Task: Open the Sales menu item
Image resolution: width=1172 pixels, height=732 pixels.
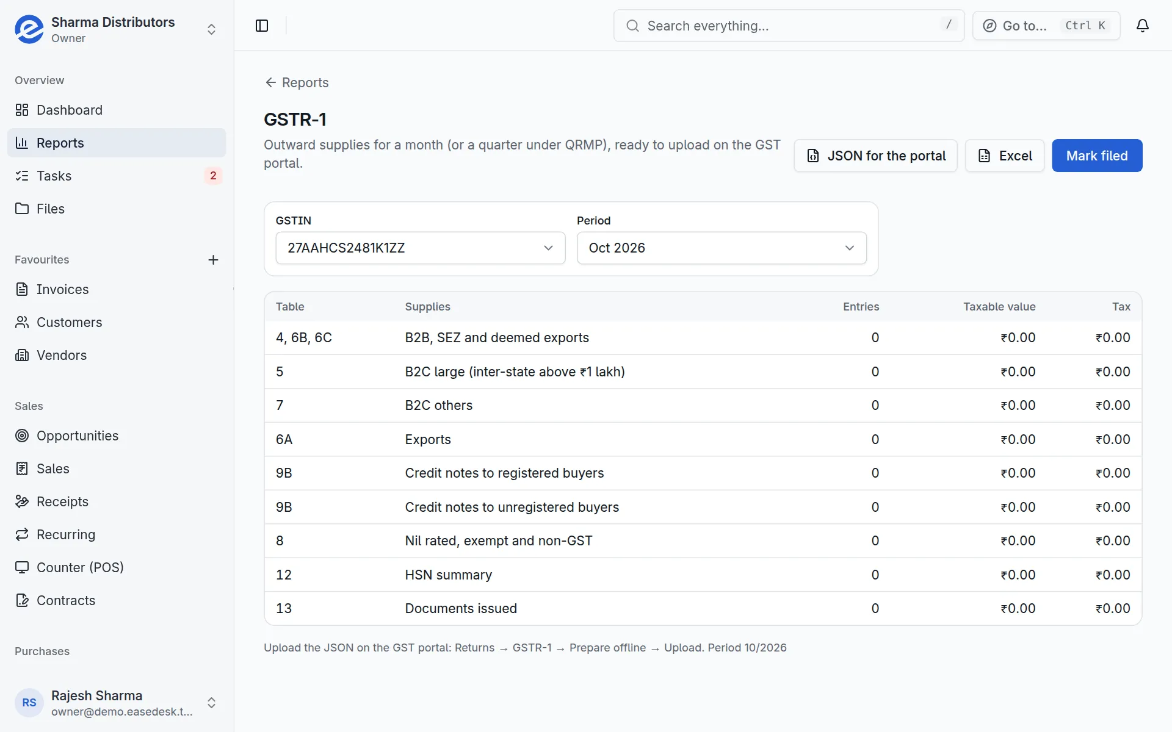Action: [117, 468]
